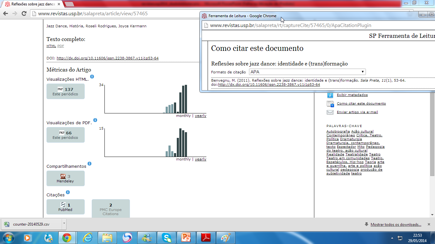Click info icon next to Visualizações de PDF
Screen dimensions: 435x244
95,120
